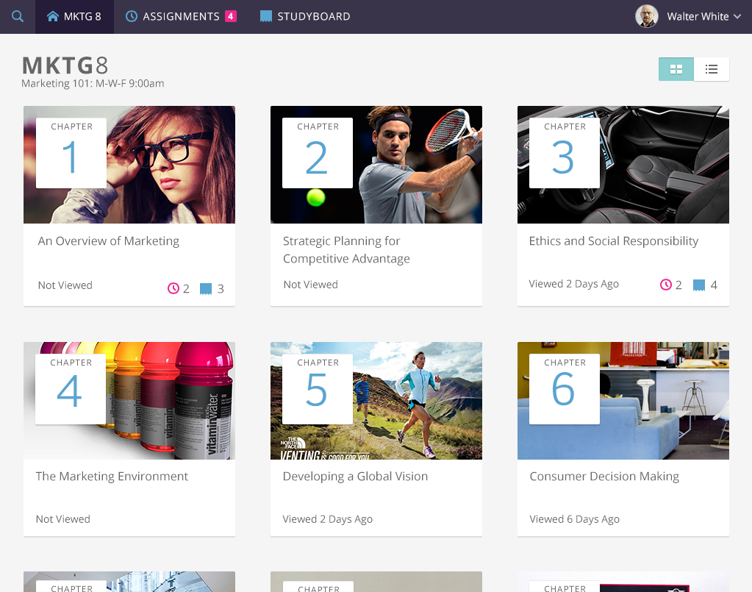This screenshot has width=752, height=592.
Task: Click the Chapter 3 number tile
Action: tap(565, 153)
